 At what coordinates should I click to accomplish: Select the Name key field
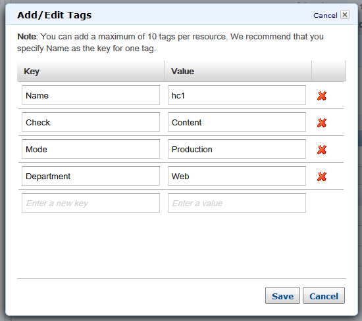pyautogui.click(x=91, y=95)
